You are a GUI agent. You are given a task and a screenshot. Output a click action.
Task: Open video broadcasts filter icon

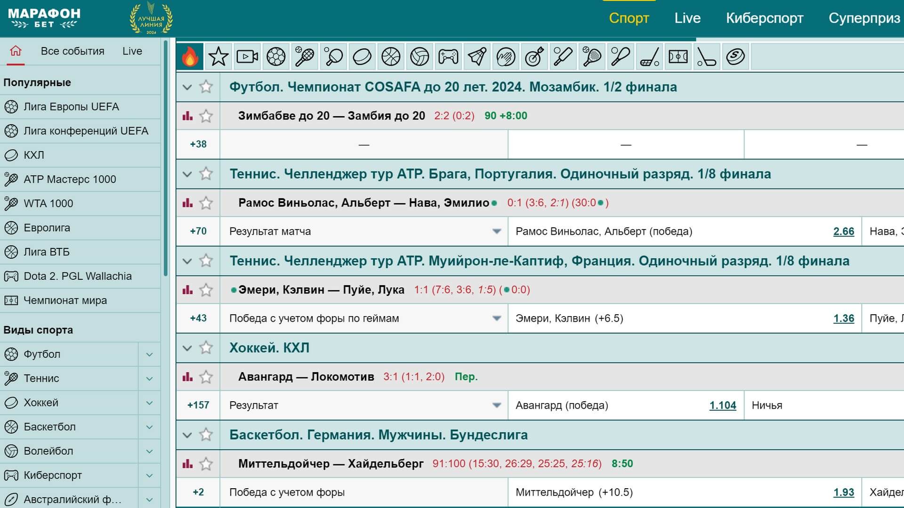click(247, 57)
